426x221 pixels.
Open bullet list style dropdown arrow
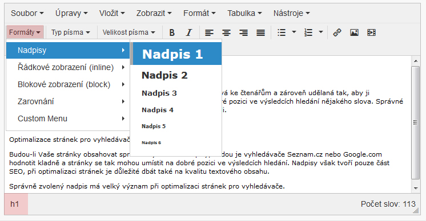point(294,32)
